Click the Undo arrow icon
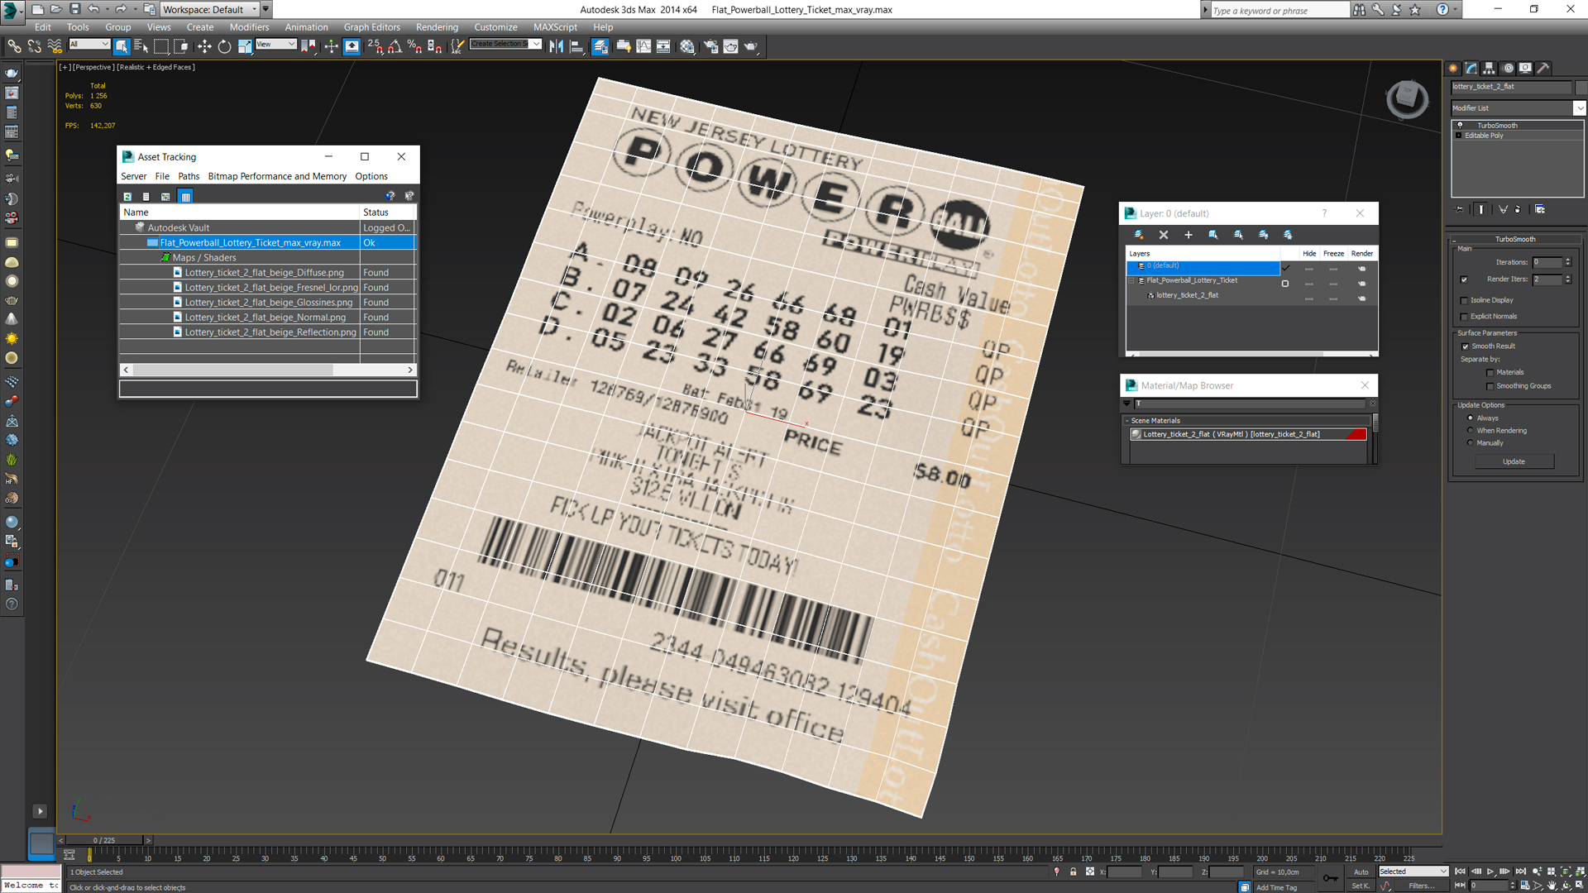 tap(93, 9)
